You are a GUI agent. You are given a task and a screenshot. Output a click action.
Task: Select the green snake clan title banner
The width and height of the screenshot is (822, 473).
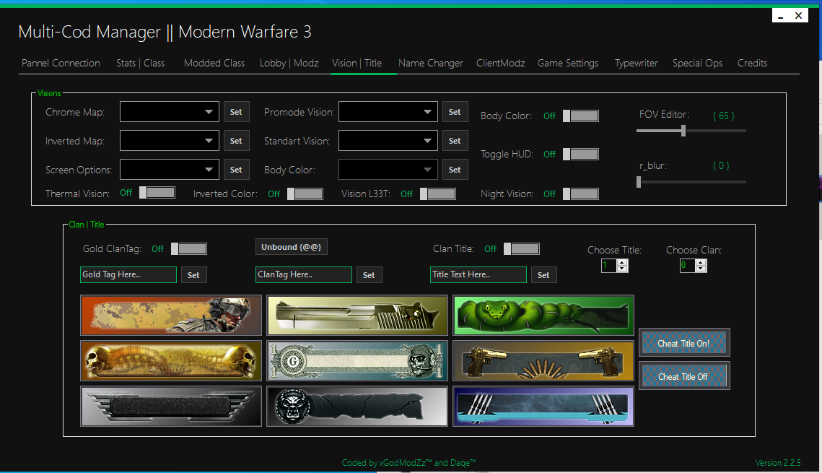click(x=543, y=315)
